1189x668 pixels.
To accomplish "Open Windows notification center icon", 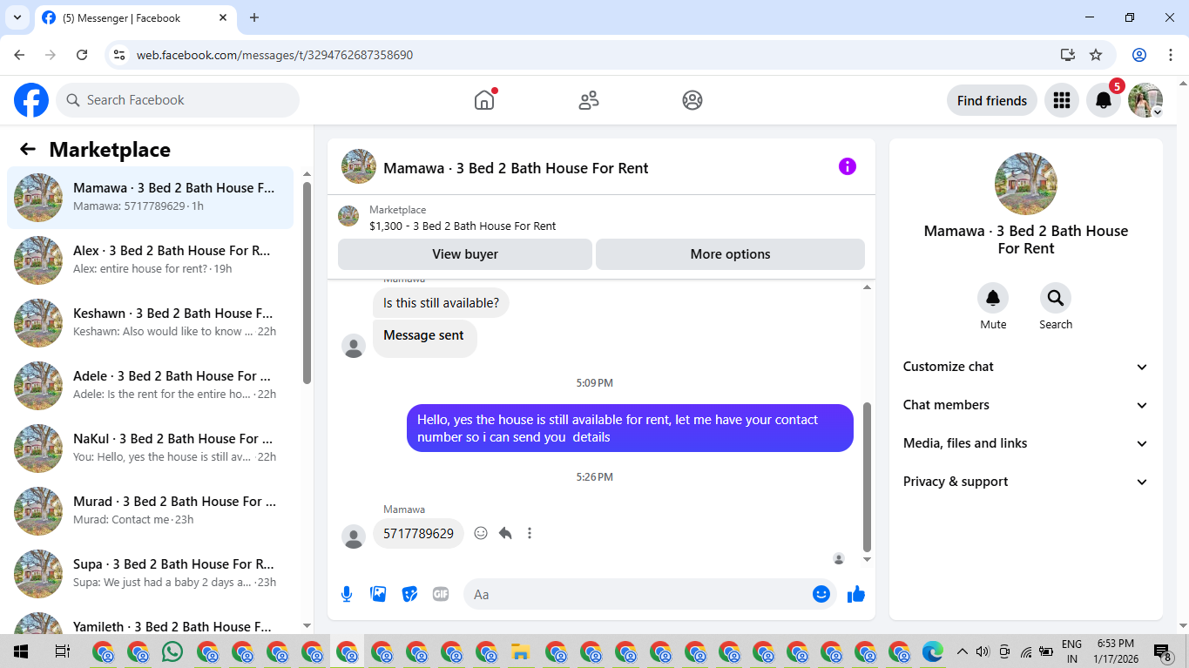I will coord(1162,651).
